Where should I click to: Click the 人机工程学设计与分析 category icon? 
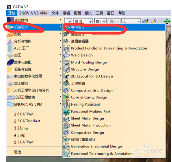[10, 90]
